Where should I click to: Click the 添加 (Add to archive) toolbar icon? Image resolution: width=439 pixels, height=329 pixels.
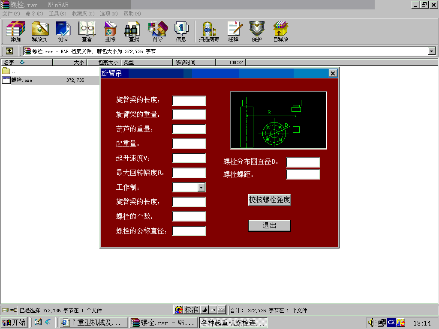click(15, 29)
